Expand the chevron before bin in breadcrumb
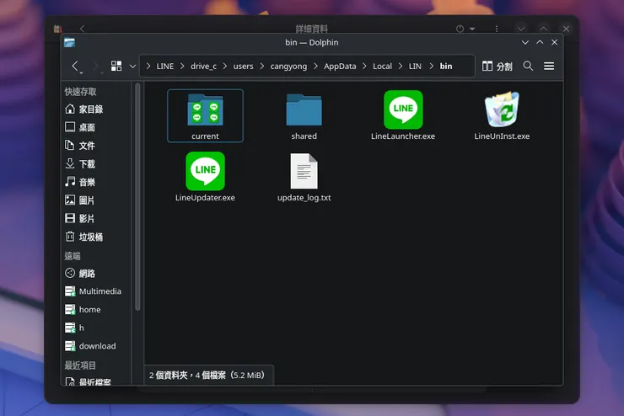Viewport: 624px width, 416px height. 432,66
